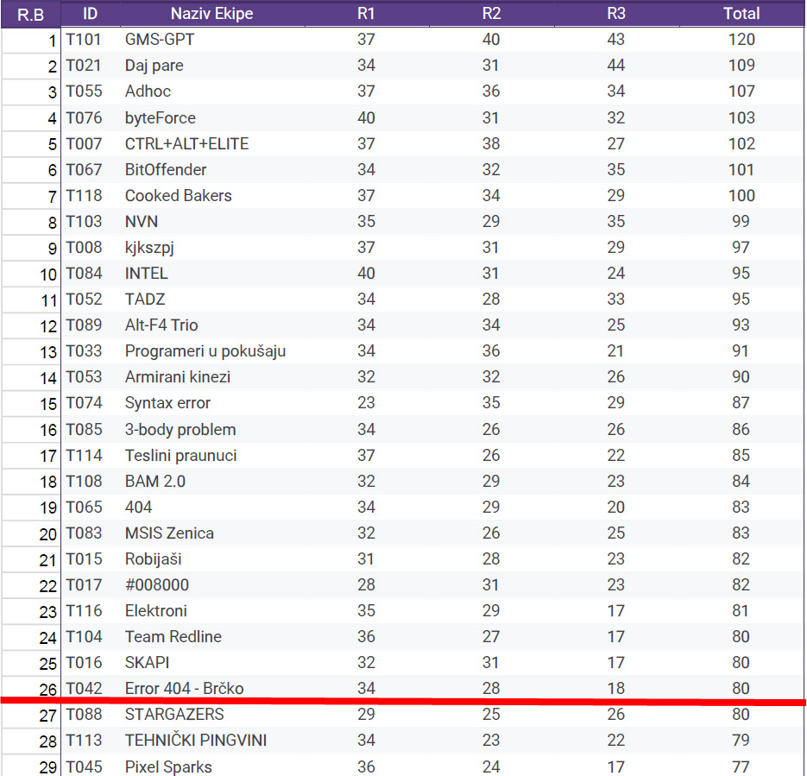Select the '#008000' team name cell
The image size is (807, 776).
pos(157,584)
